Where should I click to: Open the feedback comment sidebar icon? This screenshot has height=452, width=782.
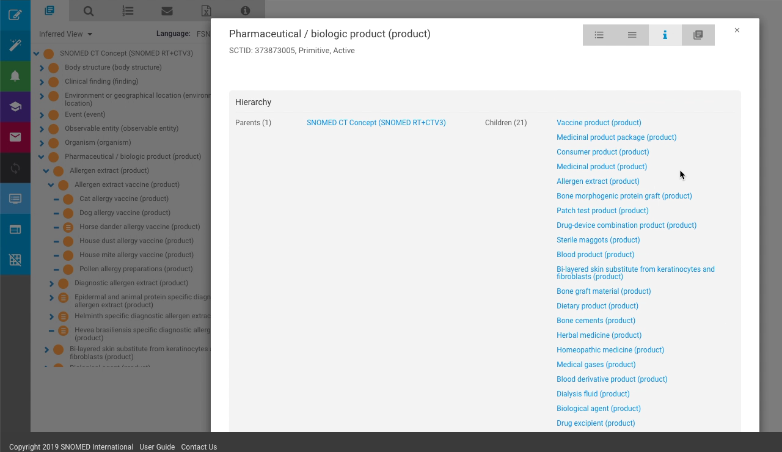tap(15, 199)
